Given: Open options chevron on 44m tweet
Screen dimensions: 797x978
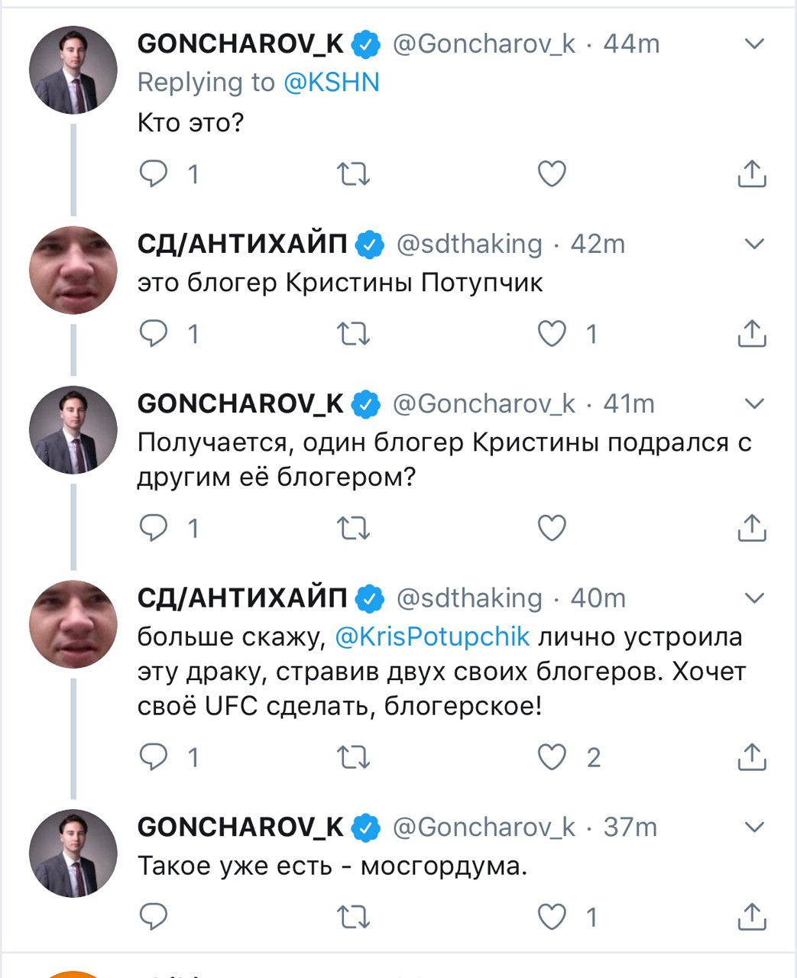Looking at the screenshot, I should (754, 44).
